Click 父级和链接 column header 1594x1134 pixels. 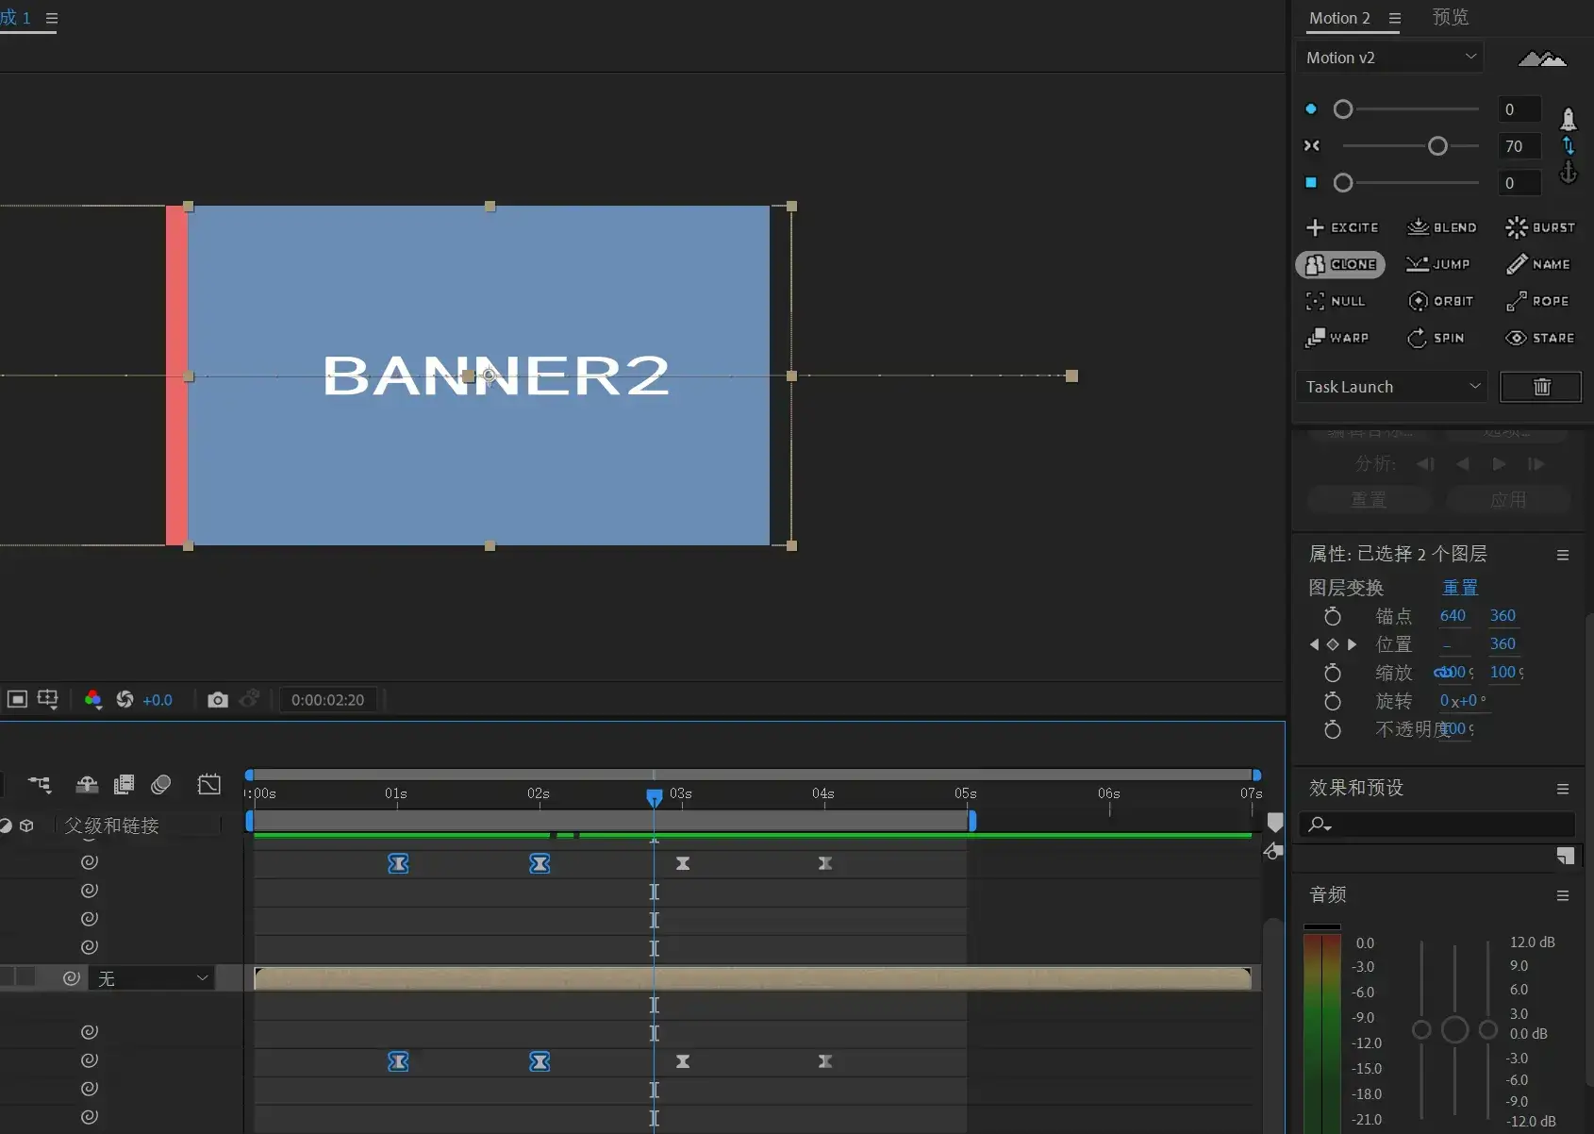(111, 825)
